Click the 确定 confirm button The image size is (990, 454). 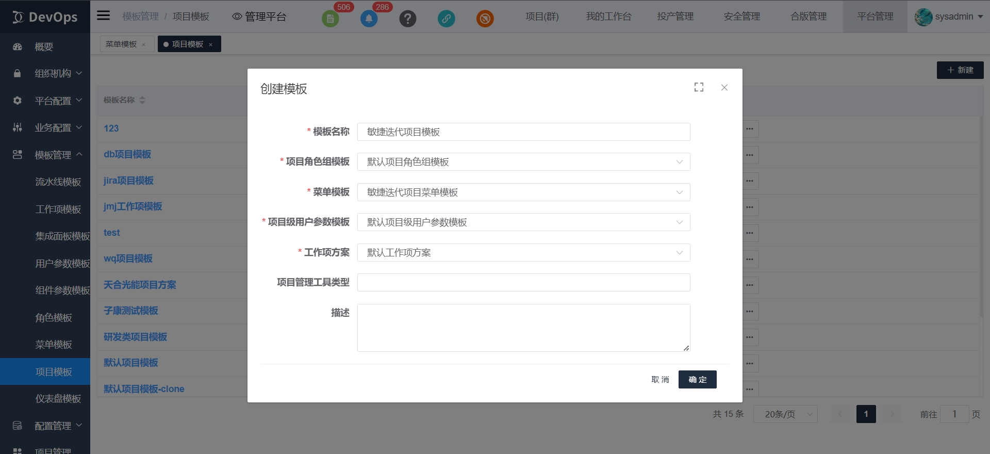[697, 380]
